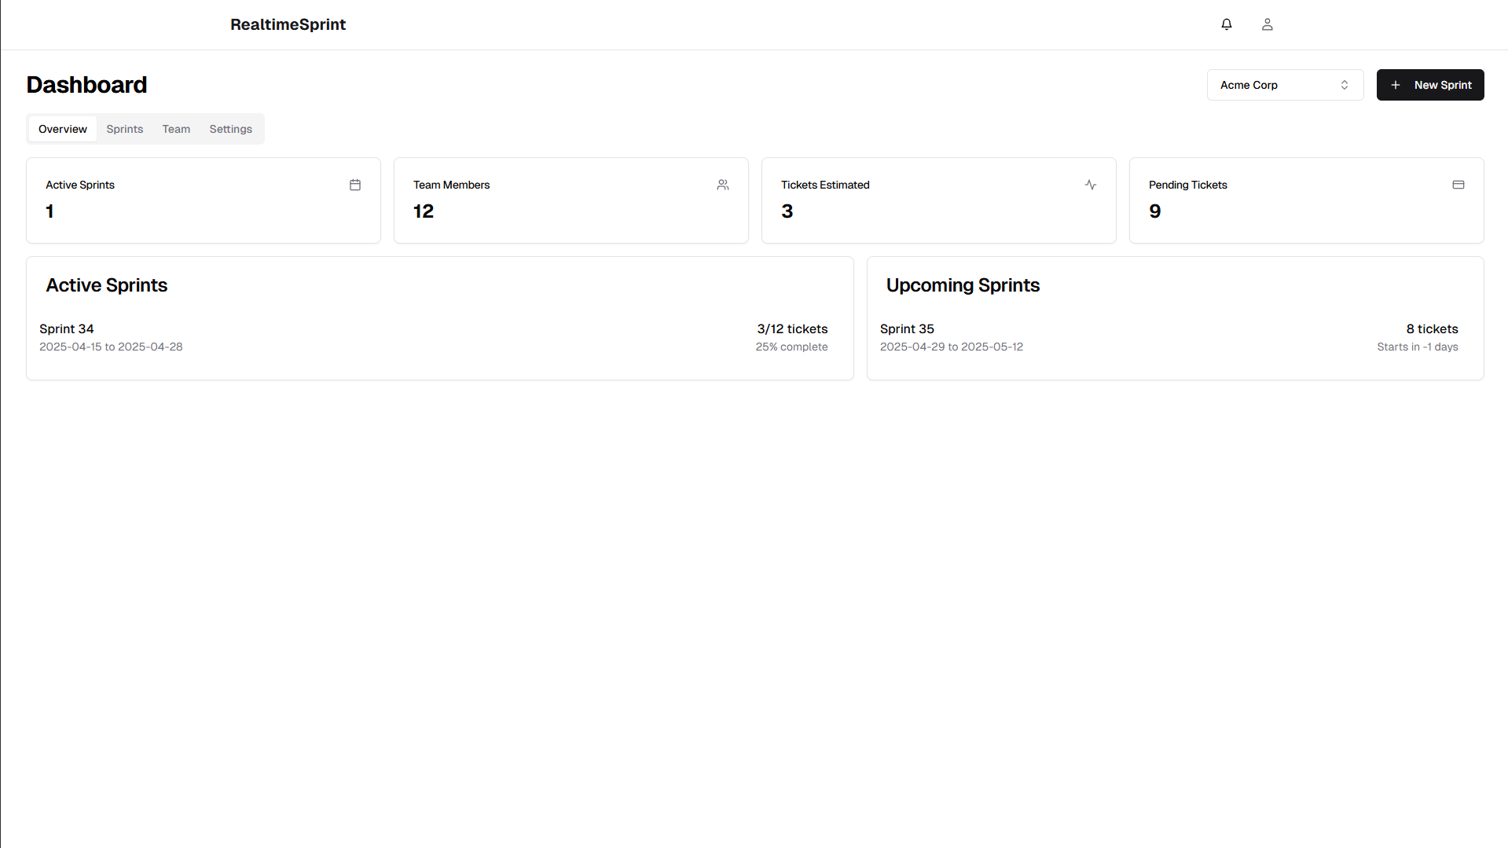Click the 8 tickets count
1508x848 pixels.
(1432, 329)
